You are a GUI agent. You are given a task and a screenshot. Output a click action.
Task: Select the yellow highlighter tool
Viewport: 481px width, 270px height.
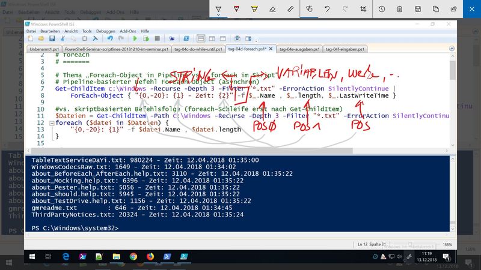coord(254,9)
